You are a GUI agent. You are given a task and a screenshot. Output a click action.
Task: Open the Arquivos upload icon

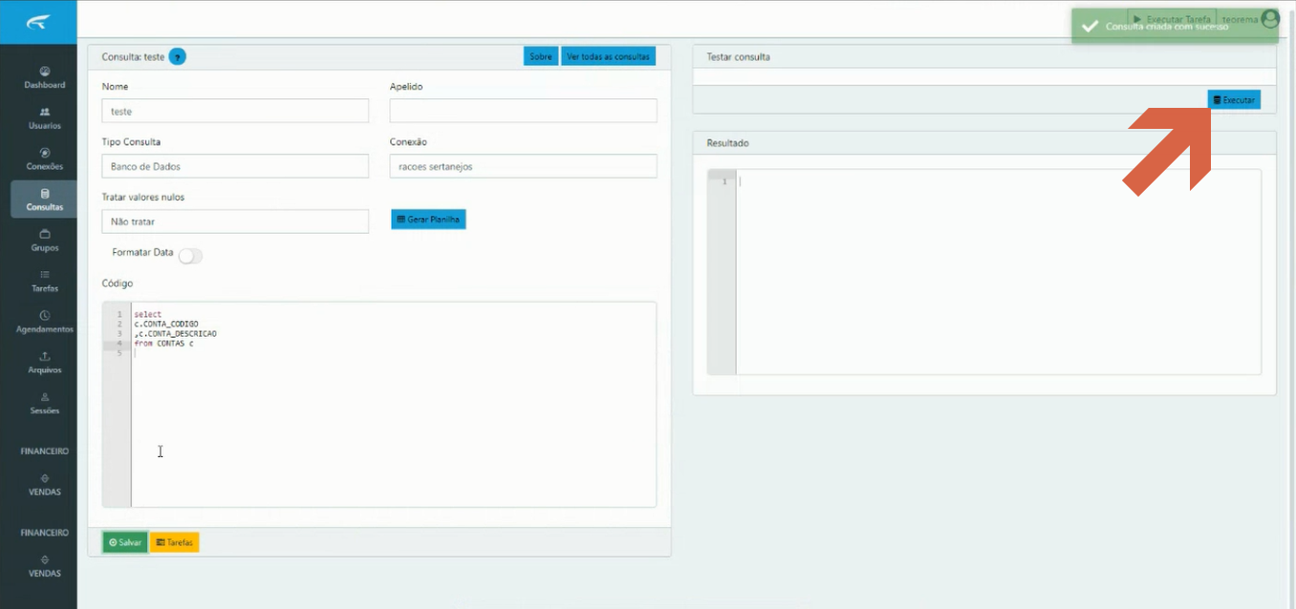[x=45, y=356]
